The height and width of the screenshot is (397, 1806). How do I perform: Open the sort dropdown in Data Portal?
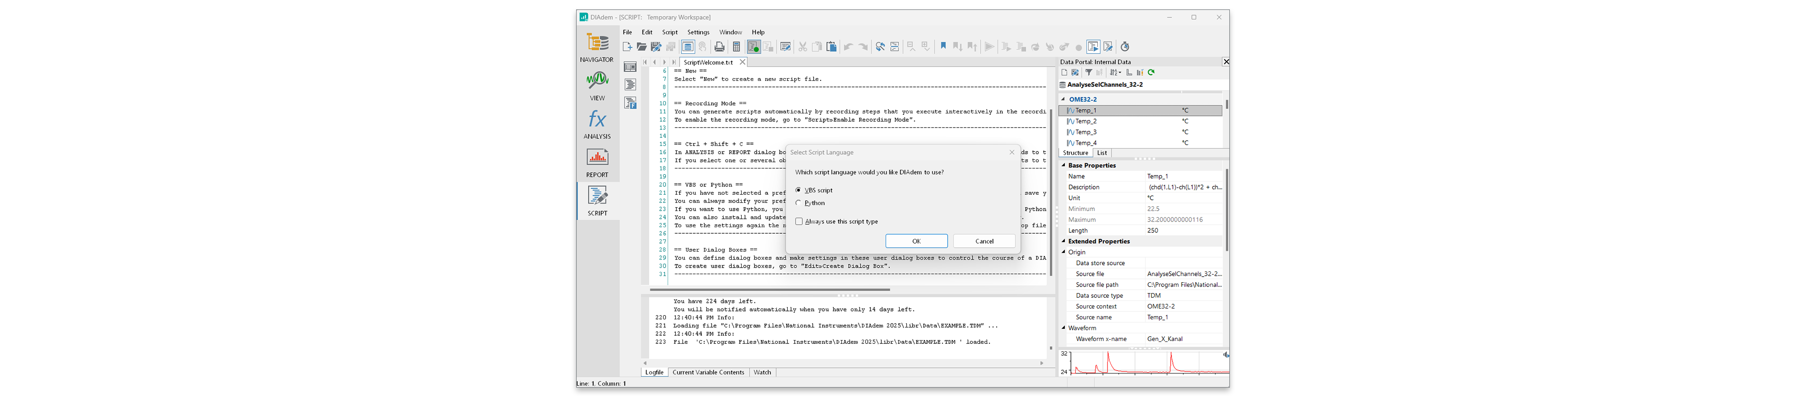(x=1116, y=72)
